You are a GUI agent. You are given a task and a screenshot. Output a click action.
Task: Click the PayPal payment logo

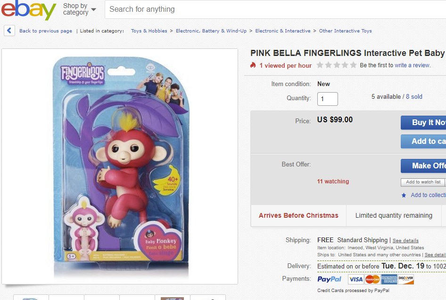(x=330, y=279)
